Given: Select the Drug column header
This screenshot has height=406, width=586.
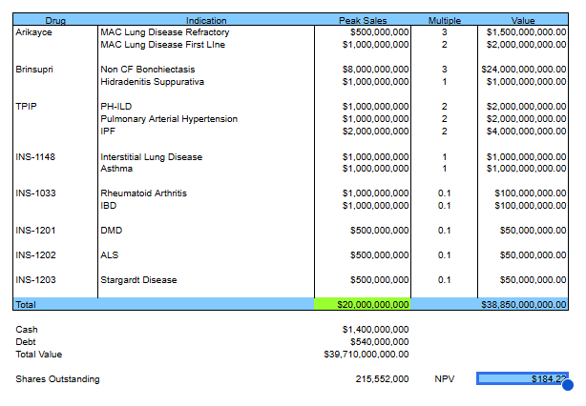Looking at the screenshot, I should click(55, 21).
